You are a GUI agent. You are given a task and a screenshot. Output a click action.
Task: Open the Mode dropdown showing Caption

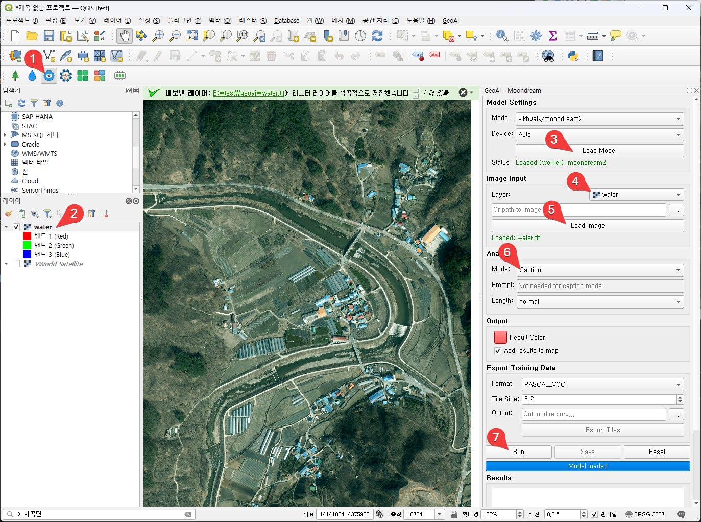600,270
